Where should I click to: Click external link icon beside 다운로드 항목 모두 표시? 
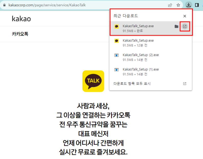click(x=185, y=84)
